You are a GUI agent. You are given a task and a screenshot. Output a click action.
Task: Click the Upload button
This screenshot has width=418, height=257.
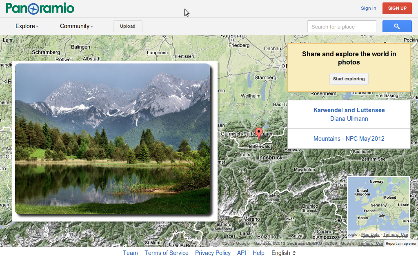127,26
